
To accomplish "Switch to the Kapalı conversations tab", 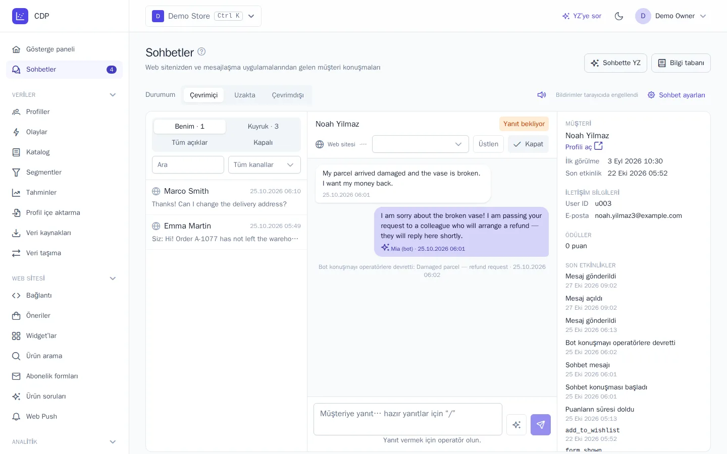I will [263, 142].
